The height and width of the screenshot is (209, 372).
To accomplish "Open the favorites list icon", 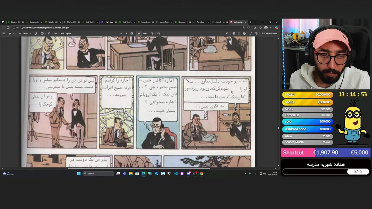I will click(261, 28).
